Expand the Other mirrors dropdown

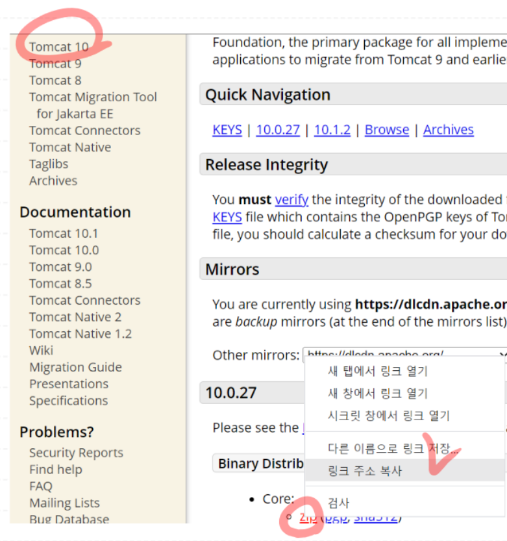[405, 354]
